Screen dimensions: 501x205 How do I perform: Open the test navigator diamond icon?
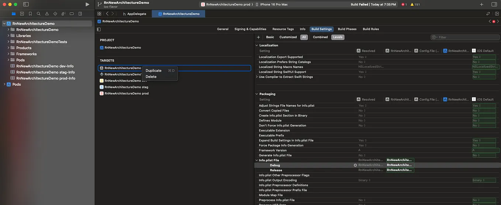tap(55, 14)
